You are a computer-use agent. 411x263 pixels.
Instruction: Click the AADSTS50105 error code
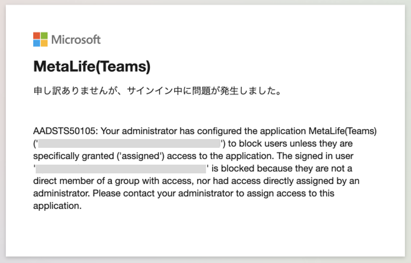64,131
